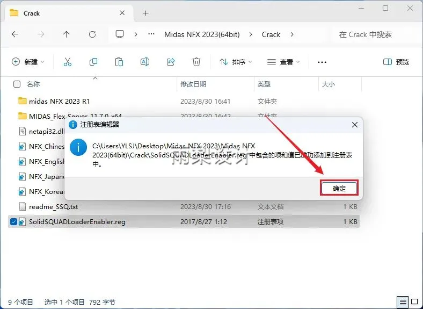The height and width of the screenshot is (309, 423).
Task: Click the 文本文档 type cell
Action: pos(271,207)
